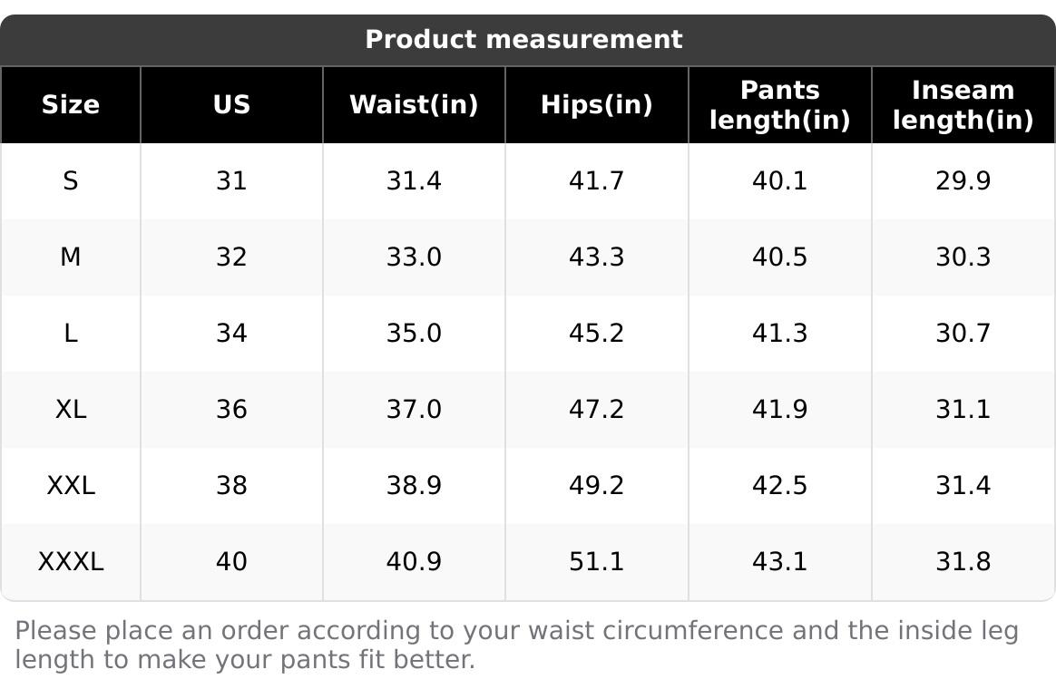Select waist value 31.4 for size S

click(x=415, y=181)
